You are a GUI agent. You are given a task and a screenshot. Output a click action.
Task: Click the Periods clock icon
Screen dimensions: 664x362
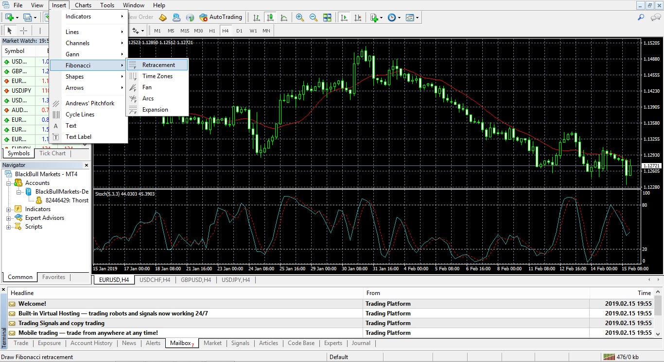pos(392,17)
